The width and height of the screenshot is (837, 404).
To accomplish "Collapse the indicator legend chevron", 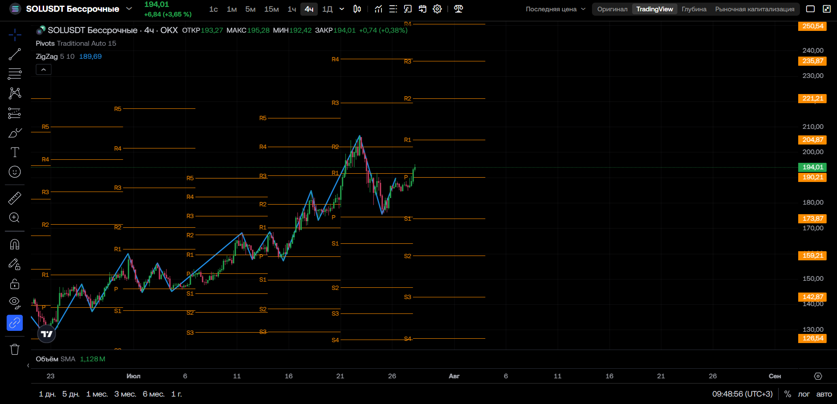I will [x=44, y=70].
